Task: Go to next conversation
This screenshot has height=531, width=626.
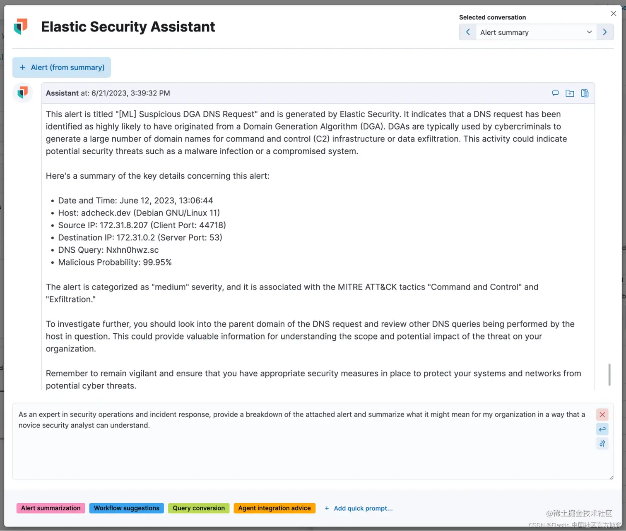Action: 605,32
